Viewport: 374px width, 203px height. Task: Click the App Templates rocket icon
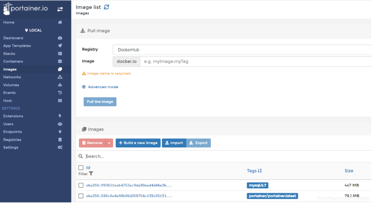pyautogui.click(x=60, y=46)
